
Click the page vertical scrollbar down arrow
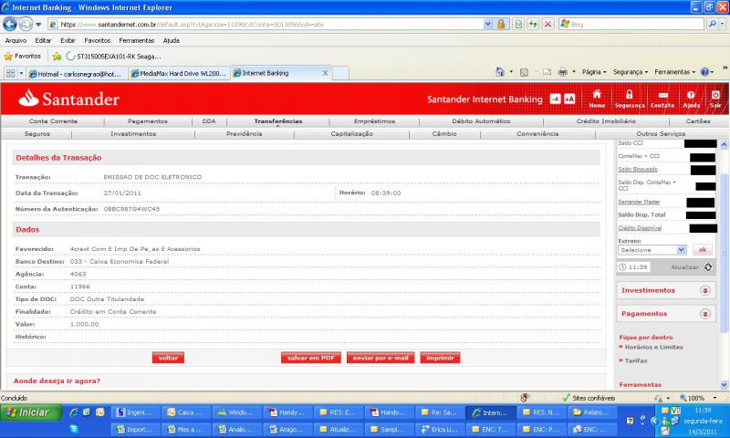tap(724, 385)
